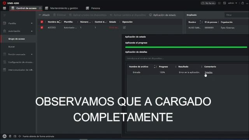Click Aplicar cambios al dispositivo
Screen dimensions: 249x140
[128, 15]
